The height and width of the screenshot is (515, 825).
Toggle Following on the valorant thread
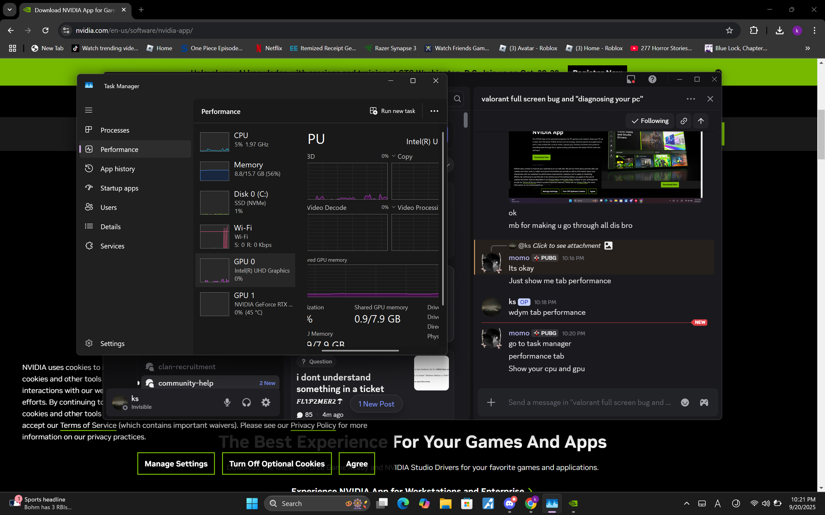point(650,121)
